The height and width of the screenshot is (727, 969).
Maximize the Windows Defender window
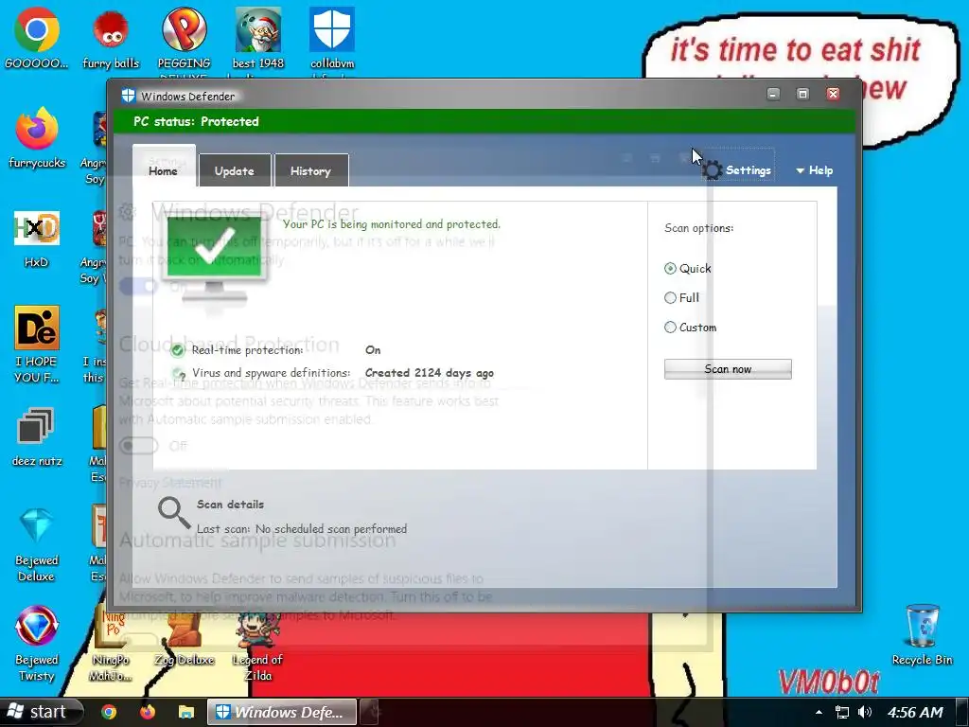point(802,94)
